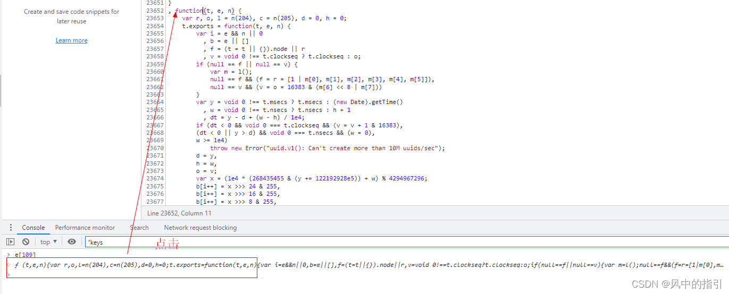This screenshot has width=729, height=294.
Task: Click the 'd = y,' code line
Action: [x=206, y=156]
